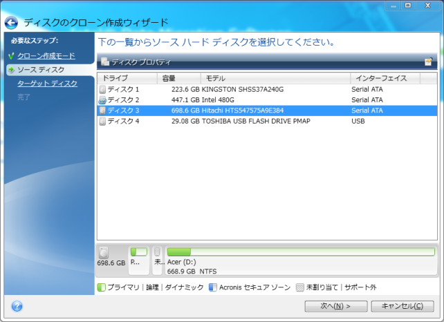
Task: Click the ディスク 4 USB drive icon
Action: pyautogui.click(x=102, y=122)
